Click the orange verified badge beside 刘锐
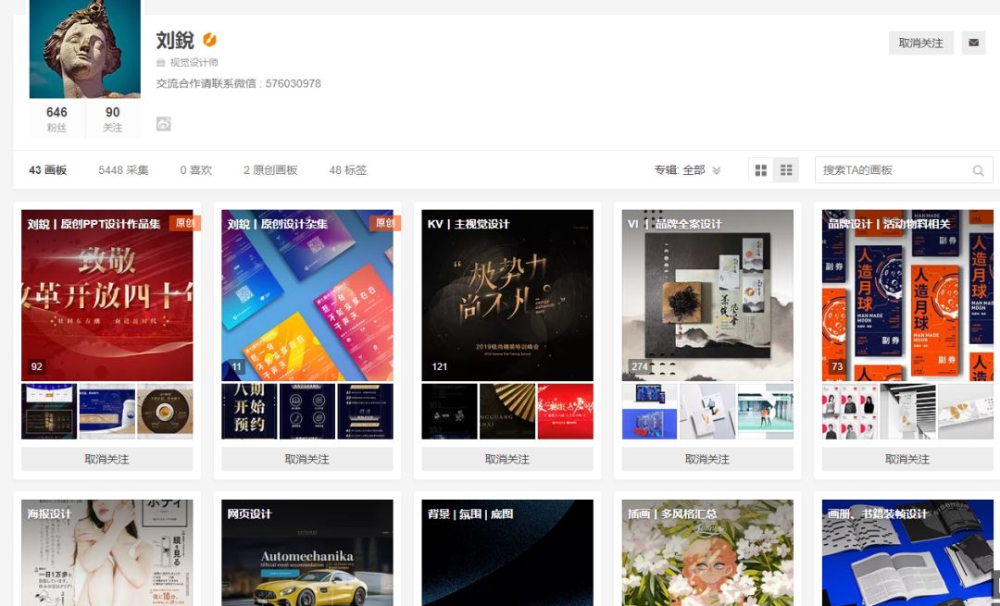Viewport: 1000px width, 606px height. (x=209, y=40)
